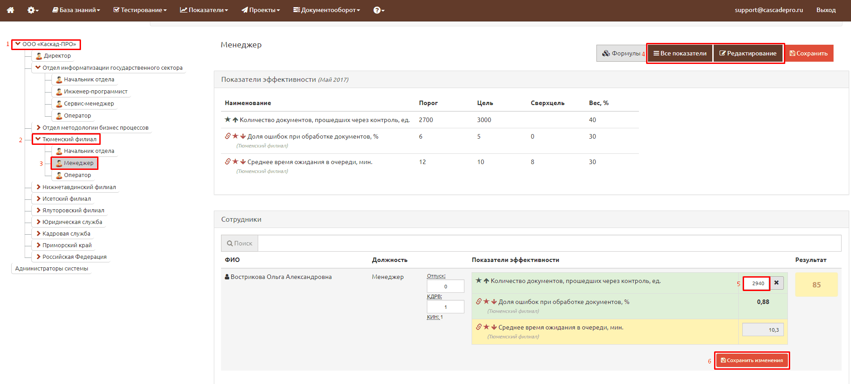
Task: Open the support@cascadepro.ru account link
Action: point(769,10)
